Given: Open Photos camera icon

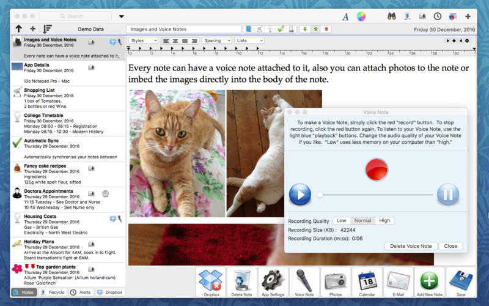Looking at the screenshot, I should pyautogui.click(x=336, y=282).
